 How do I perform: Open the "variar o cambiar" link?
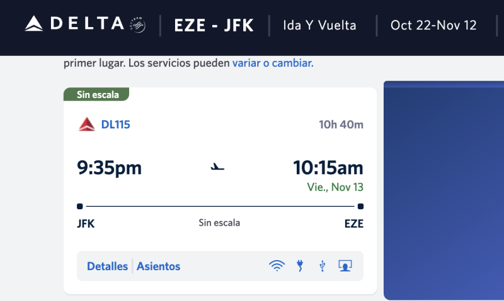point(273,63)
